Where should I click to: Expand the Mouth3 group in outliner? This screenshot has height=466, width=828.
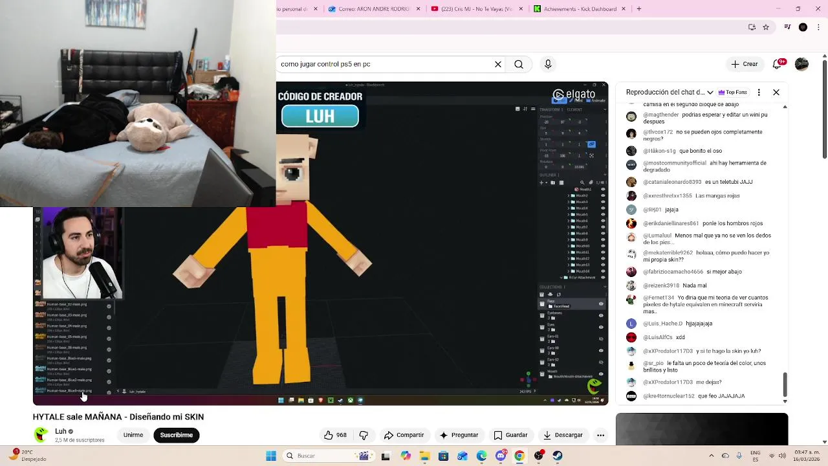569,202
